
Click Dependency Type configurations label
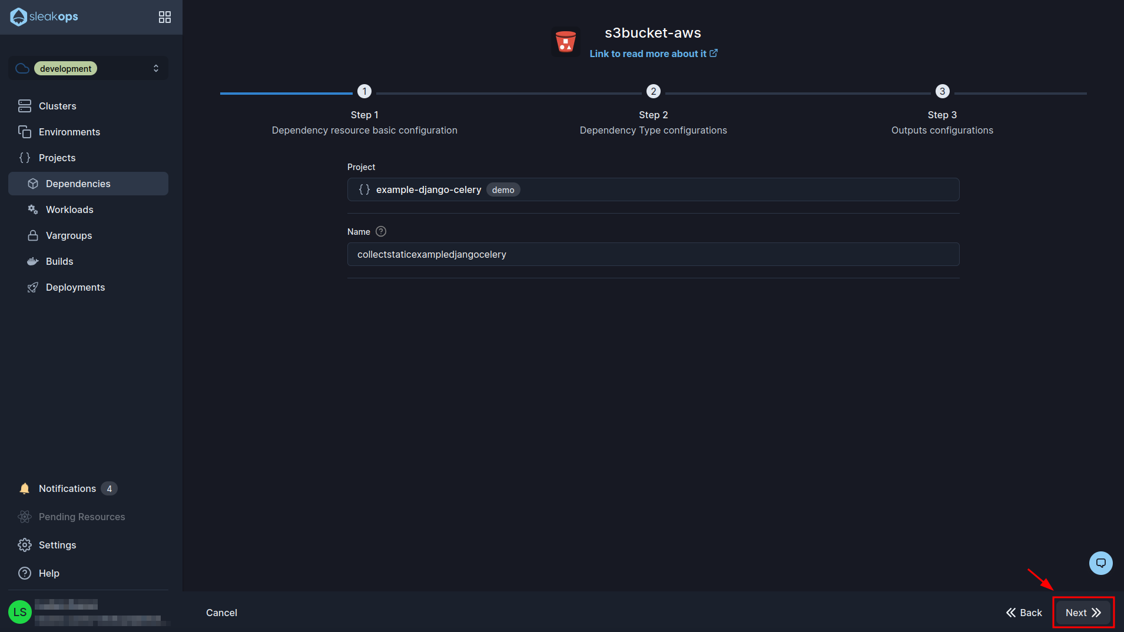pyautogui.click(x=654, y=130)
